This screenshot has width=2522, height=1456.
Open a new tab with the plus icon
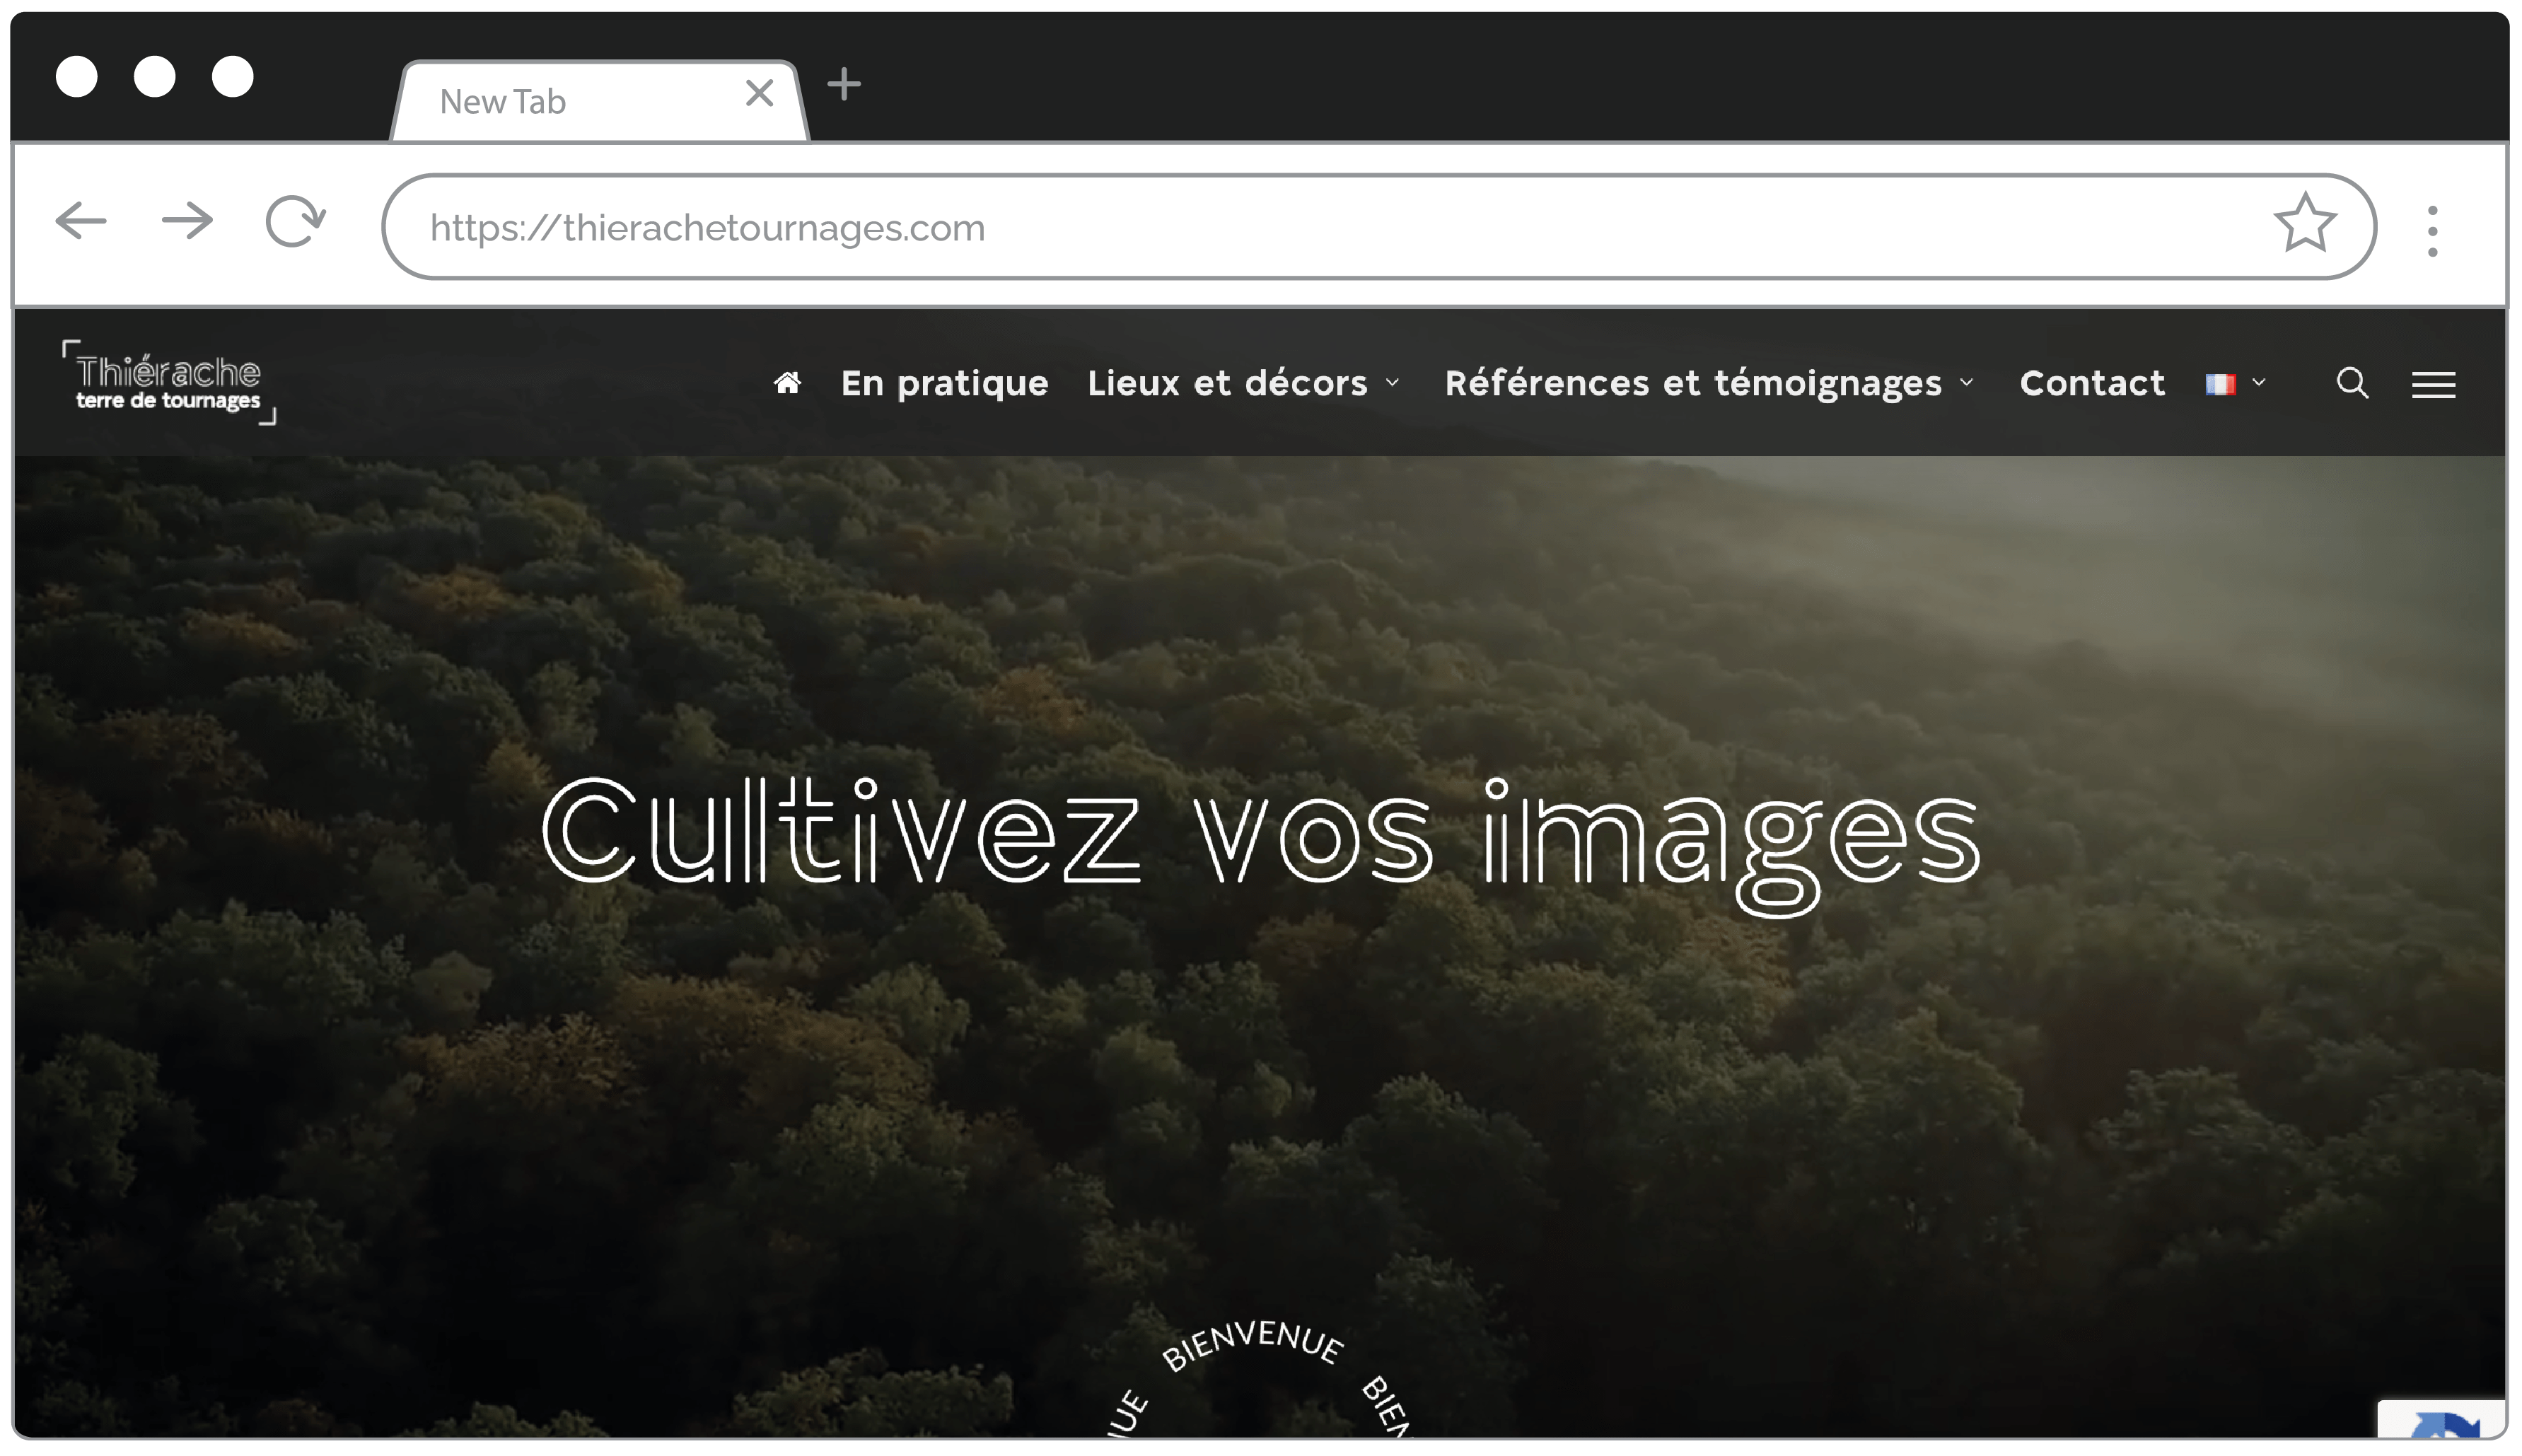[x=844, y=84]
